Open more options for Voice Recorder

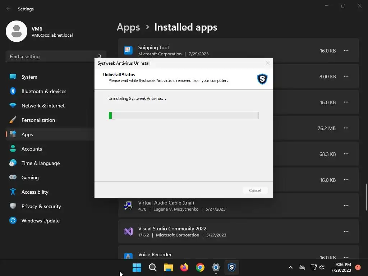[346, 257]
